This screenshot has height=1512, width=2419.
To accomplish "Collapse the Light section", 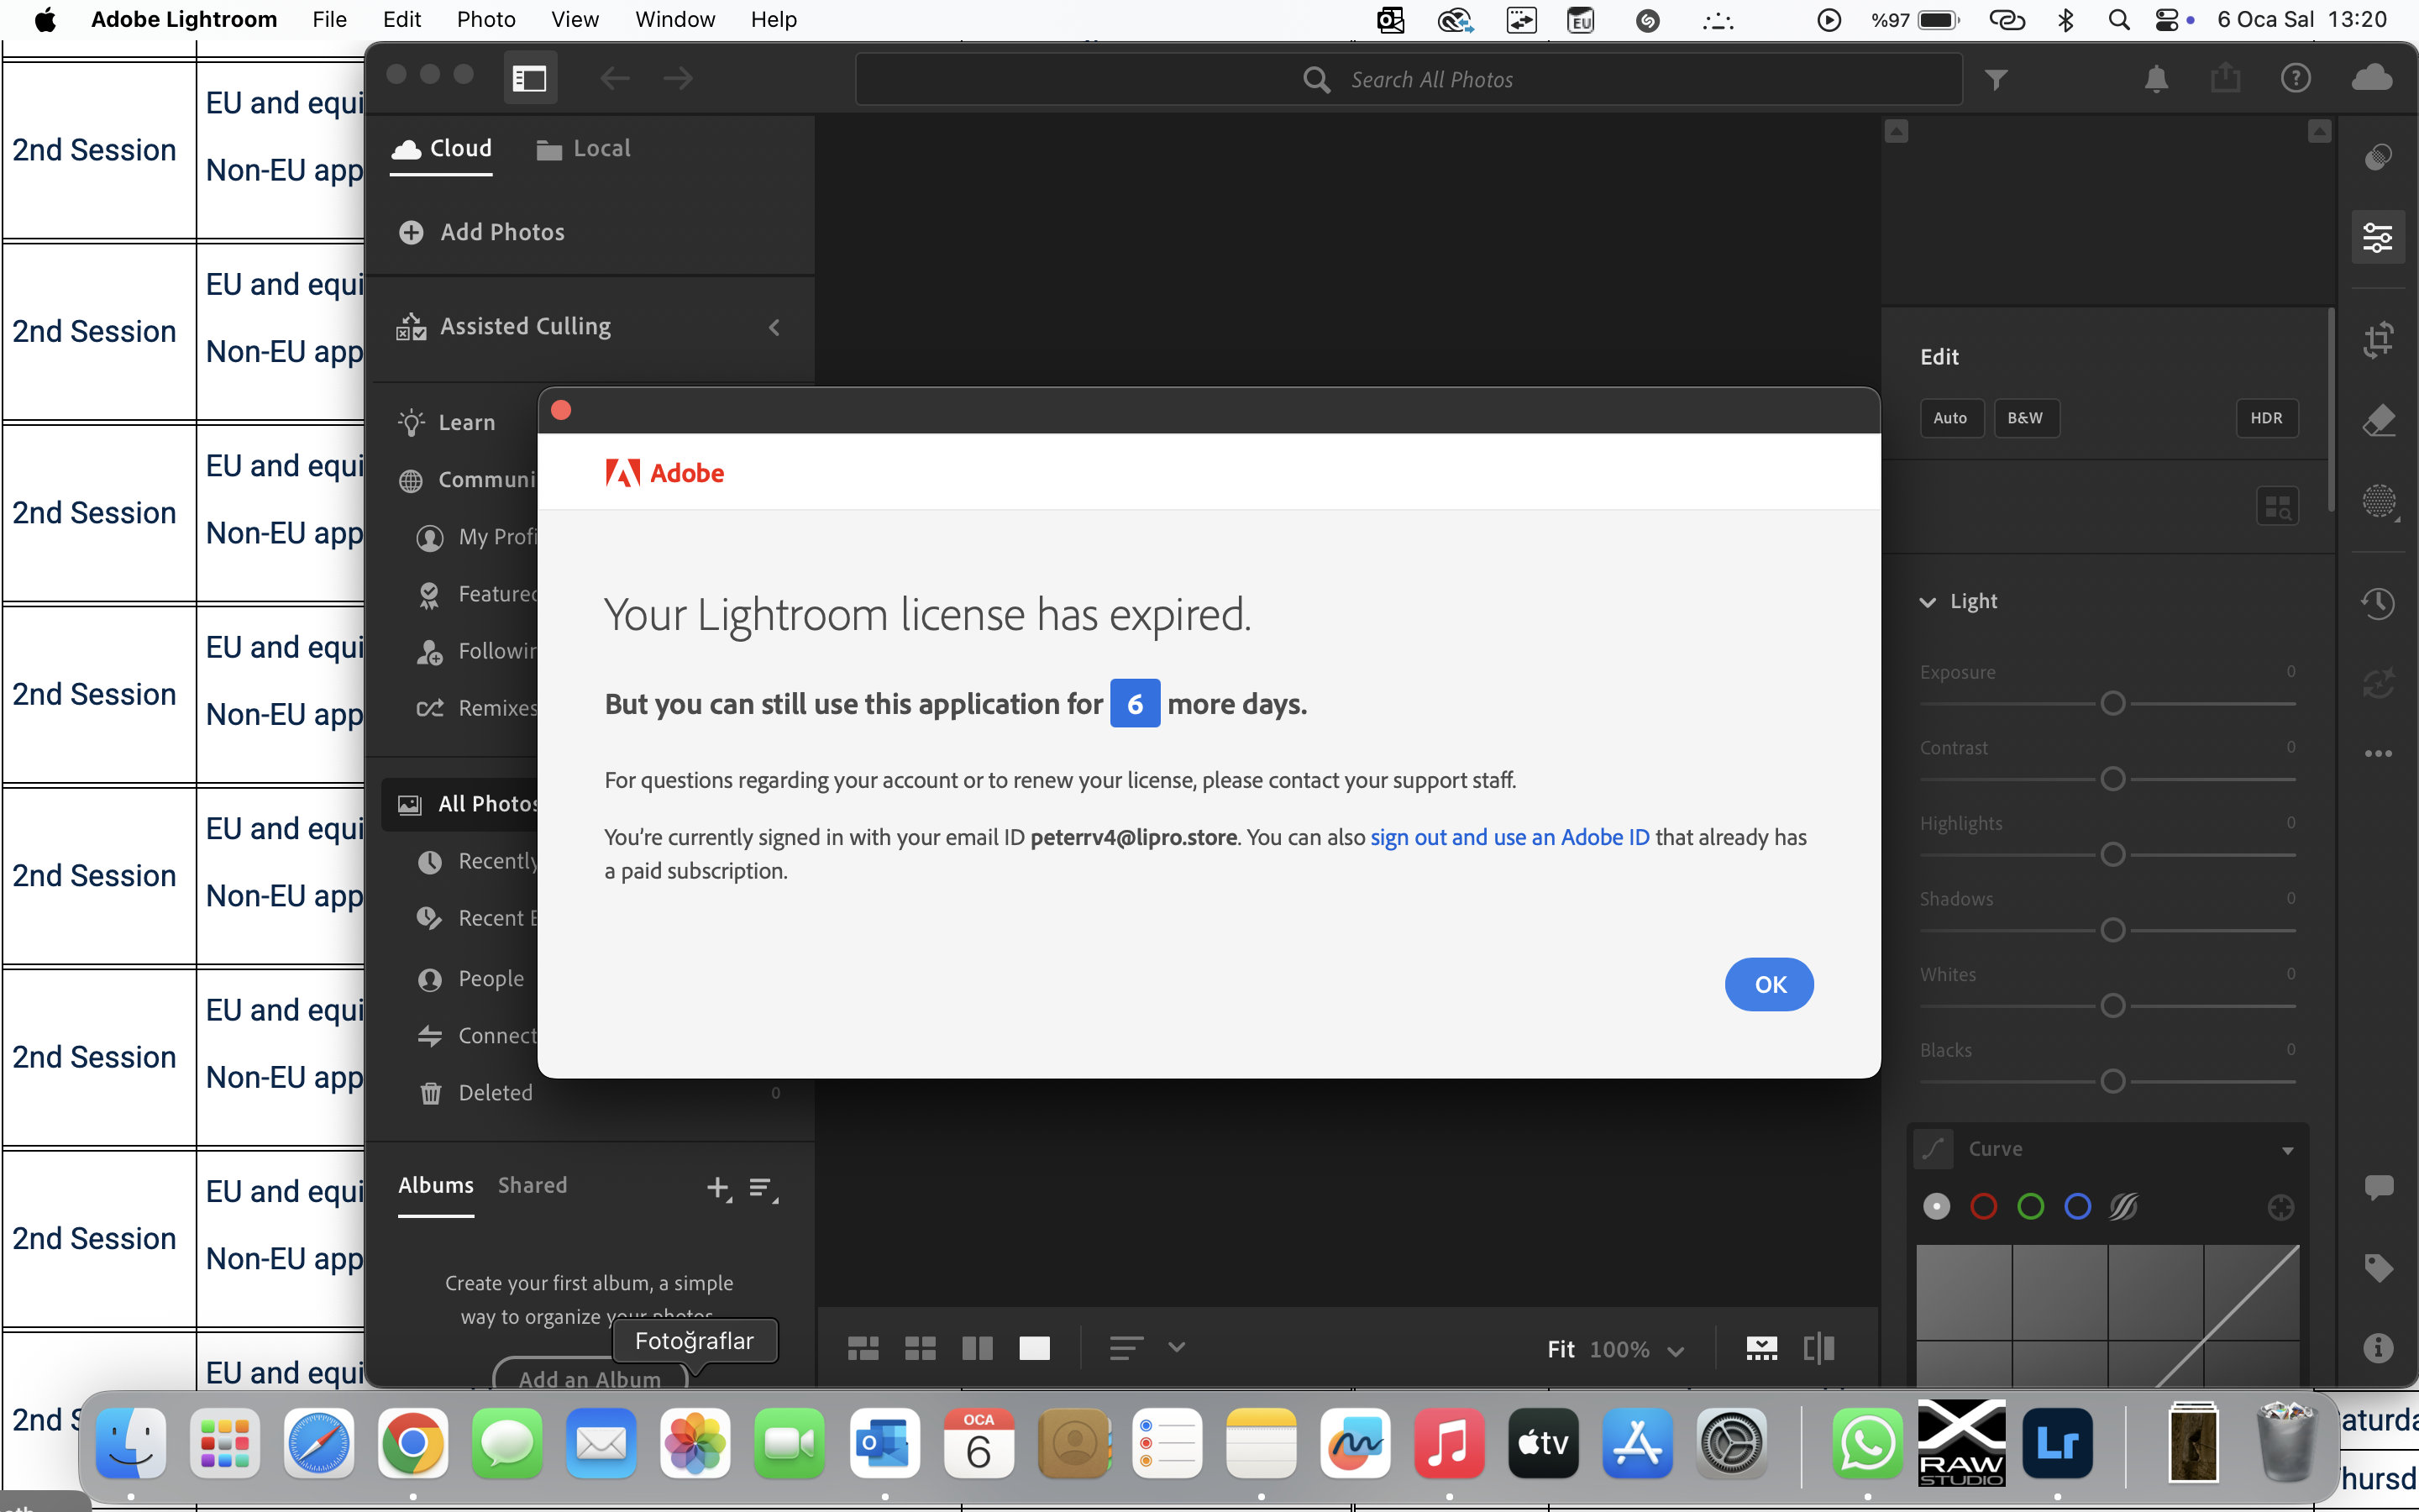I will point(1927,602).
